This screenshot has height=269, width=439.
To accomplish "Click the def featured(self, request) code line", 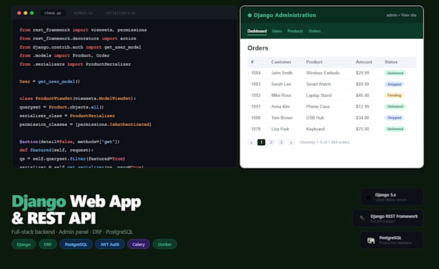I will [x=56, y=150].
